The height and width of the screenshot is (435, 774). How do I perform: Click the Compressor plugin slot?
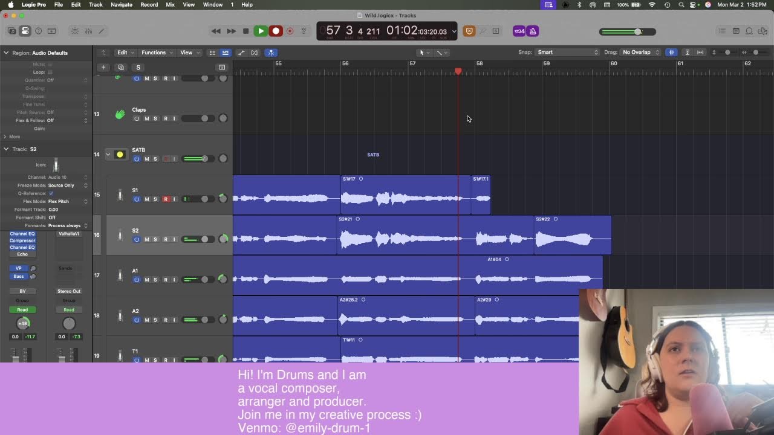(22, 240)
